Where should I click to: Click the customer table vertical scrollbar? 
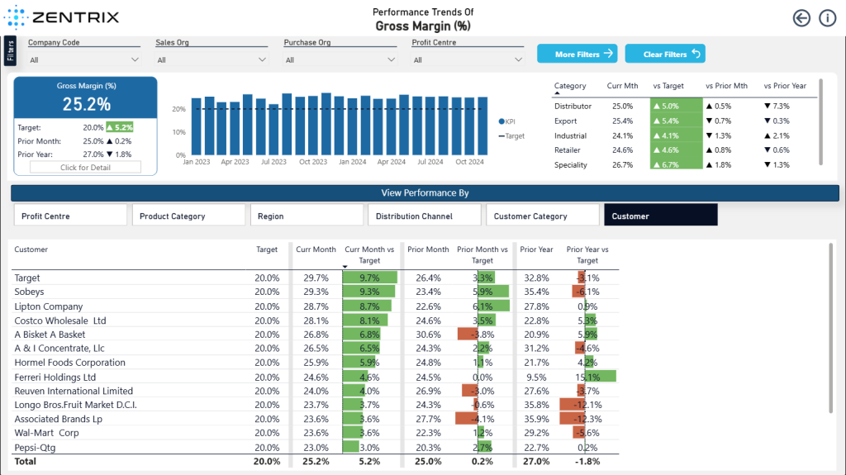tap(830, 328)
